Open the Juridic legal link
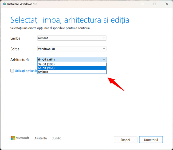The width and height of the screenshot is (173, 150). coord(57,138)
